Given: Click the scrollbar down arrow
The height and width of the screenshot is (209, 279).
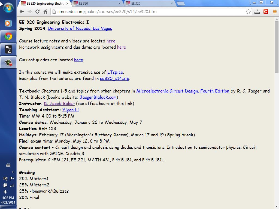Looking at the screenshot, I should [277, 207].
